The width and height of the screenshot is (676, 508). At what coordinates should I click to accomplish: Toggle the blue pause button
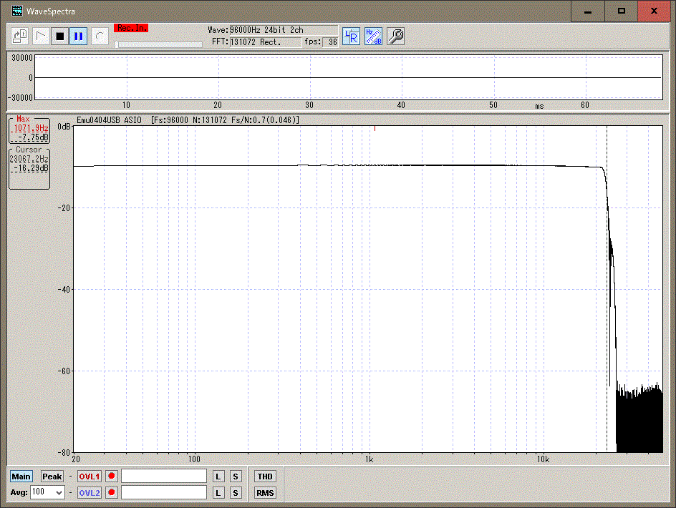(x=79, y=36)
